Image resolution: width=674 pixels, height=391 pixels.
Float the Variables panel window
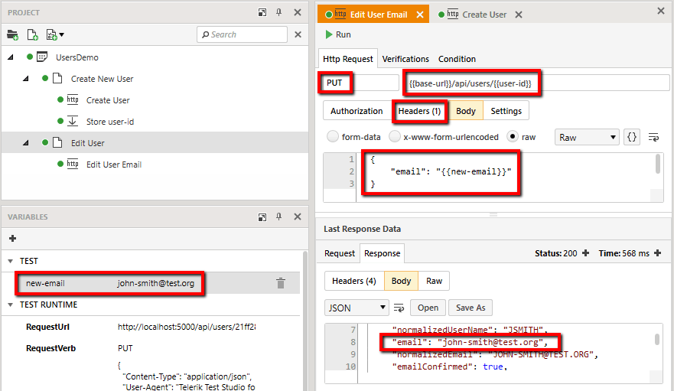[x=262, y=217]
